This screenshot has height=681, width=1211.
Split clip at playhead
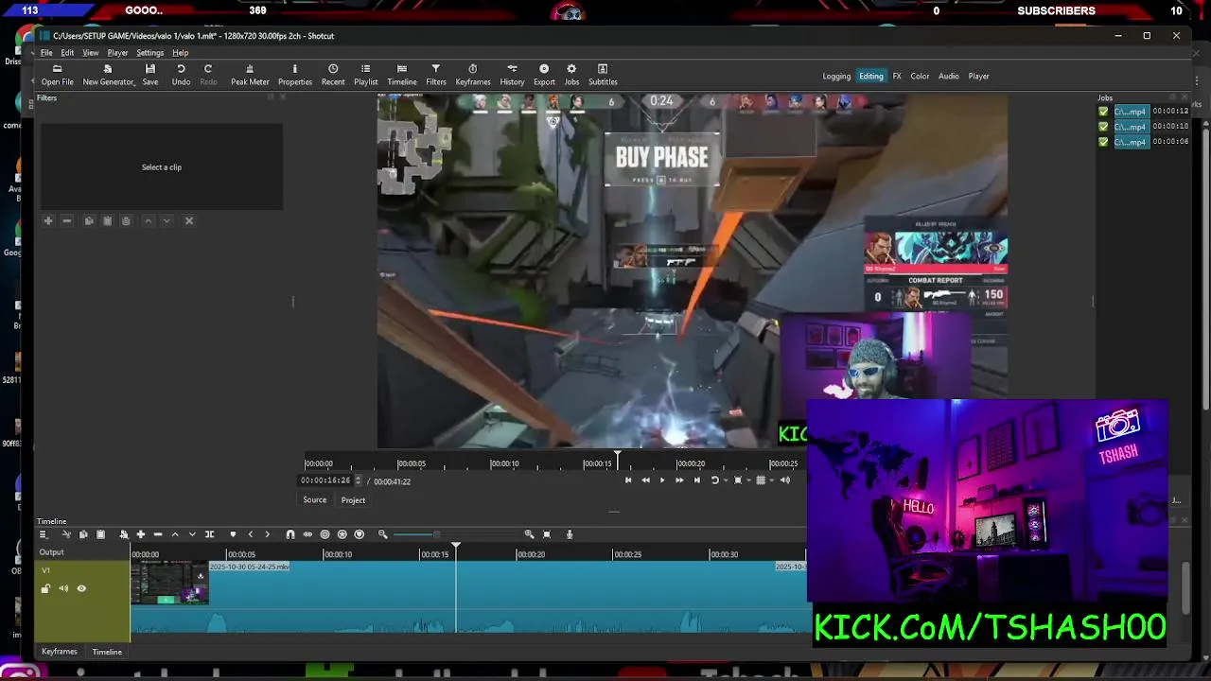209,534
